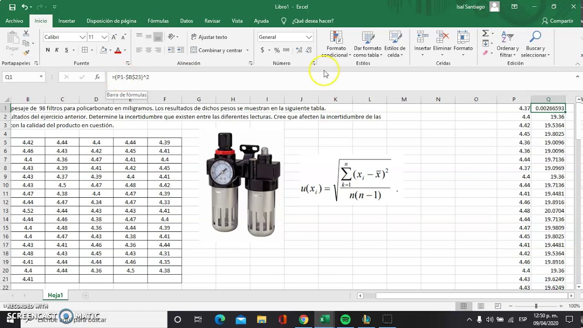
Task: Toggle Underline (S) formatting
Action: (x=66, y=50)
